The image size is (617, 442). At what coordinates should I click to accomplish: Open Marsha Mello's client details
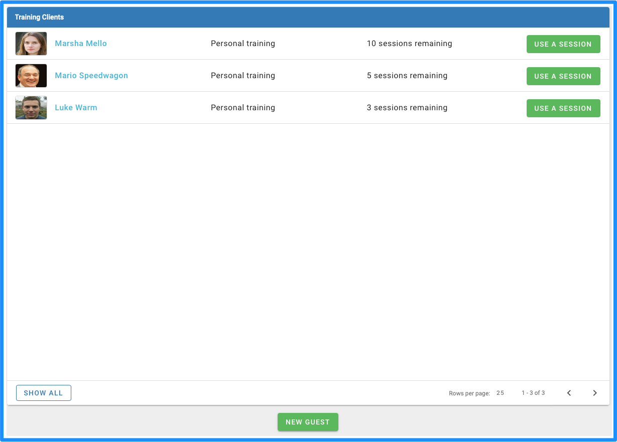click(81, 44)
